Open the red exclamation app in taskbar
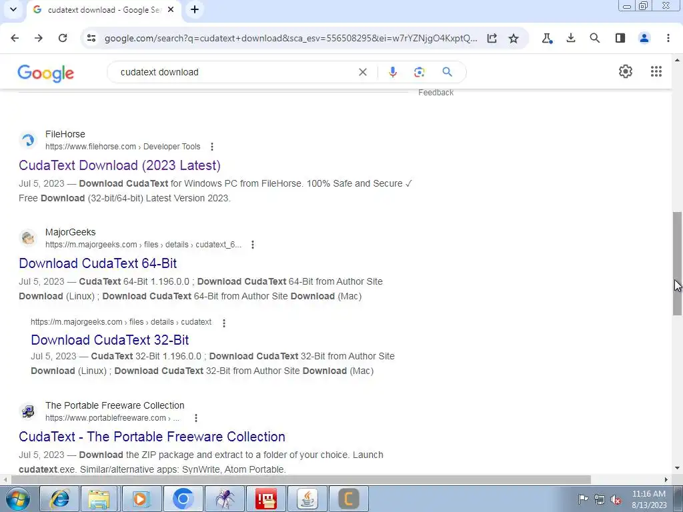This screenshot has height=512, width=683. 265,499
